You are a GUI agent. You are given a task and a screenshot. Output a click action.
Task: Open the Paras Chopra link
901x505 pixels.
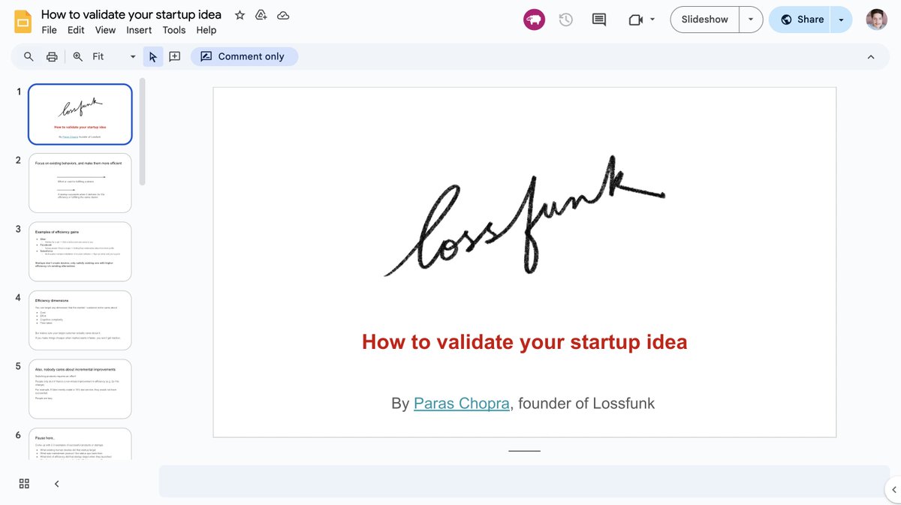(x=462, y=404)
